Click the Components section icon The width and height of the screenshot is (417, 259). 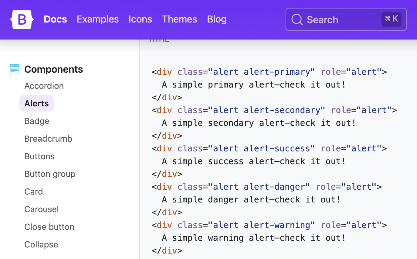(x=15, y=69)
